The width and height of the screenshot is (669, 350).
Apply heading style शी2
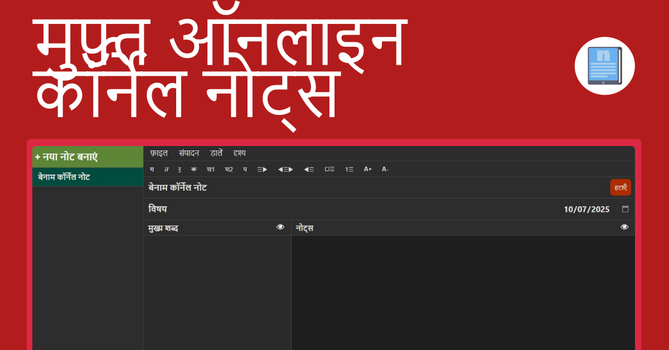click(229, 169)
